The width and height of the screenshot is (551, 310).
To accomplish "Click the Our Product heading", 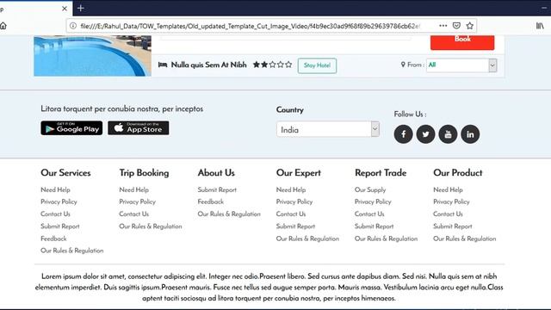I will (x=458, y=172).
